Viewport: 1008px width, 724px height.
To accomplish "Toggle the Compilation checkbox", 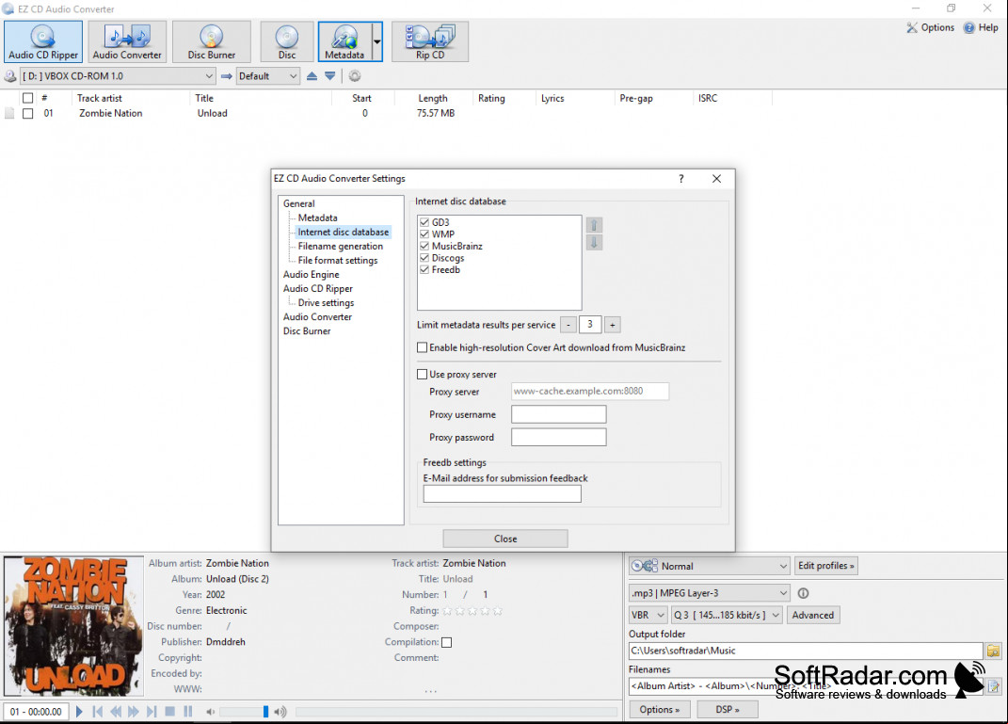I will [447, 642].
